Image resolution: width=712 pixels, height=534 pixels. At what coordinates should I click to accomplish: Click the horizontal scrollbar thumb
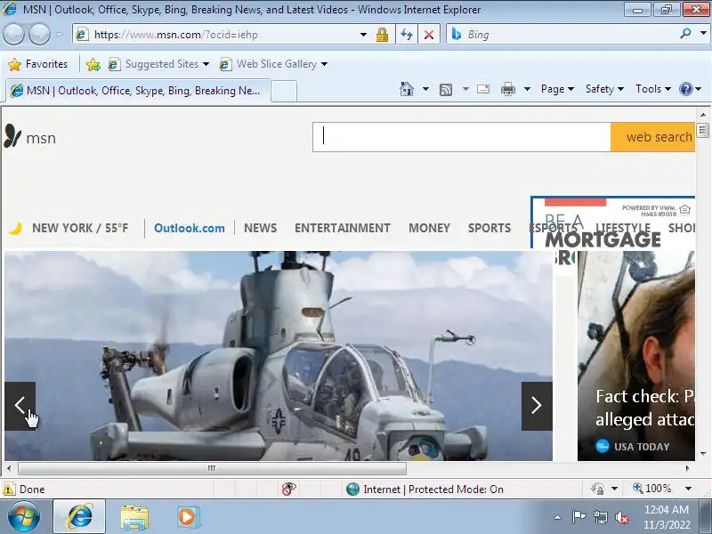(x=212, y=468)
